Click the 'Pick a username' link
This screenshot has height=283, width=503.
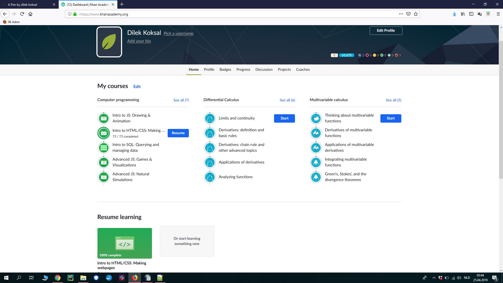179,34
